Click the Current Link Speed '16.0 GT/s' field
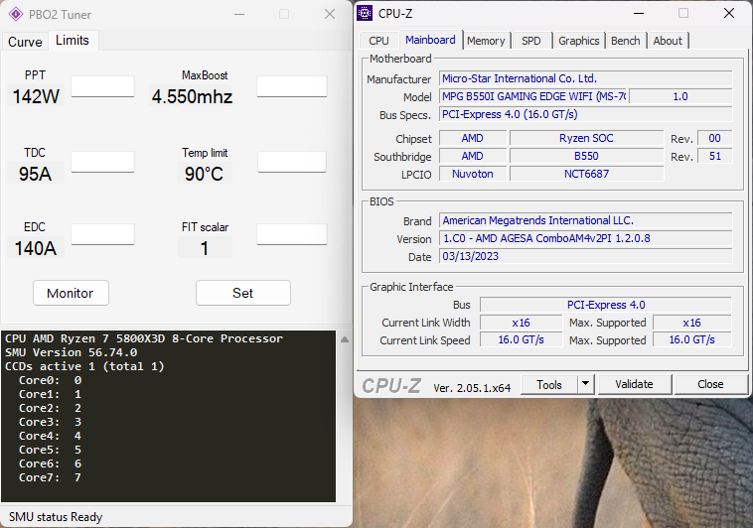The width and height of the screenshot is (753, 528). (x=522, y=339)
